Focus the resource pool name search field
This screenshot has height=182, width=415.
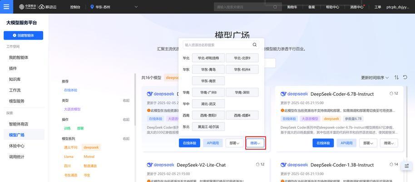click(221, 45)
